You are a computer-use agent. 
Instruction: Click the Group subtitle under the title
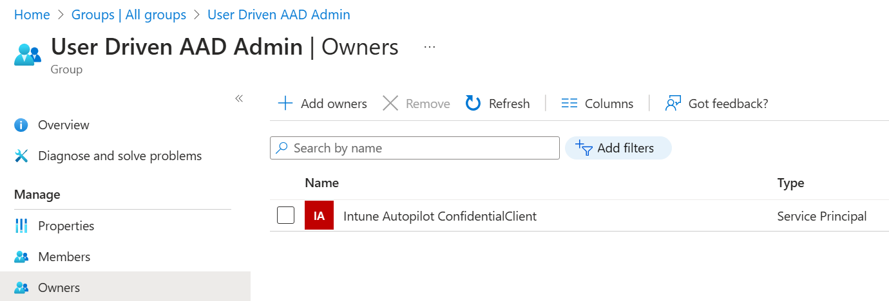[66, 69]
